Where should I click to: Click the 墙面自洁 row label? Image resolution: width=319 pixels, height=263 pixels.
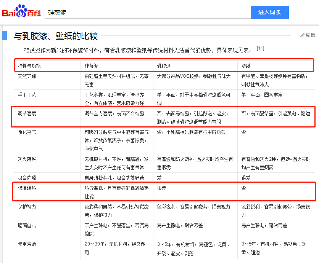point(27,225)
